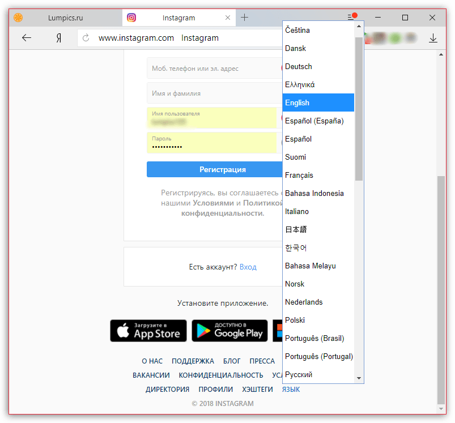The width and height of the screenshot is (455, 423).
Task: Open the Условиями terms link
Action: (213, 203)
